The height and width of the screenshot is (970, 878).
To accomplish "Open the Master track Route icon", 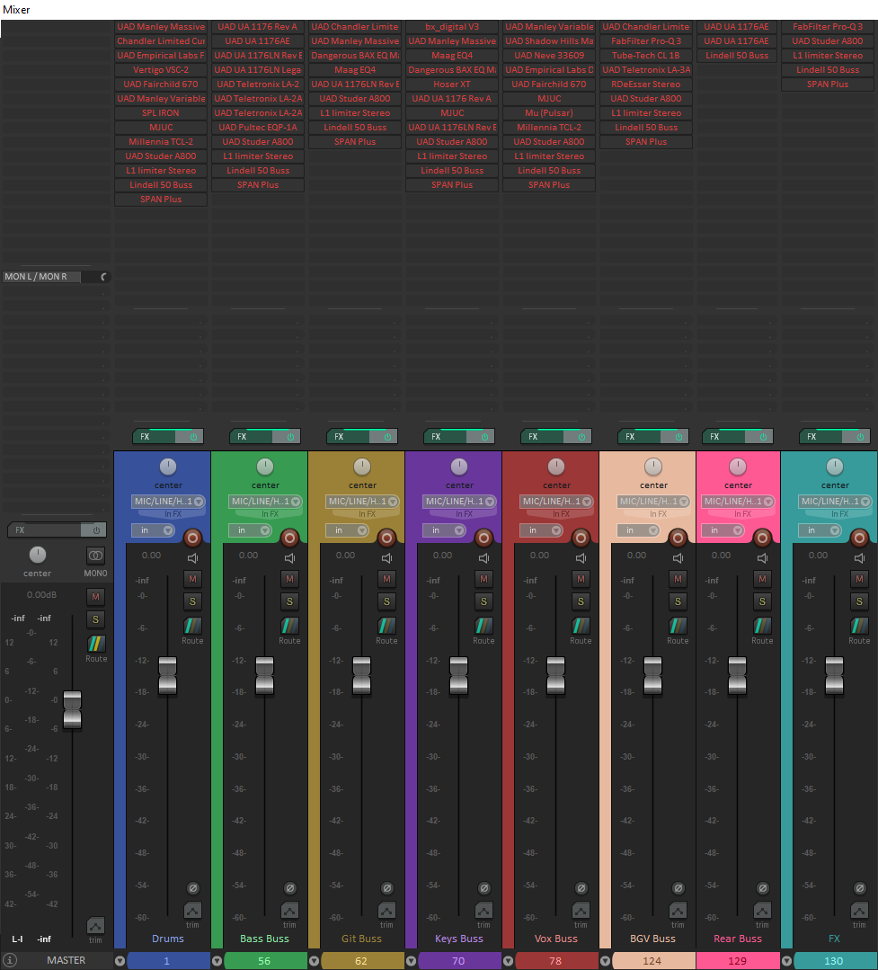I will coord(96,644).
